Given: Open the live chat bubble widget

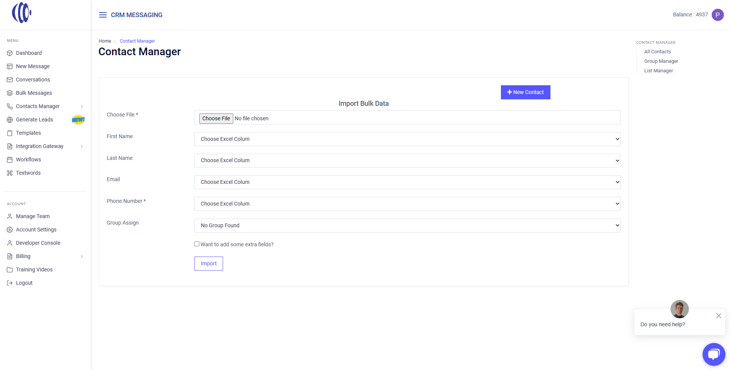Looking at the screenshot, I should tap(714, 354).
